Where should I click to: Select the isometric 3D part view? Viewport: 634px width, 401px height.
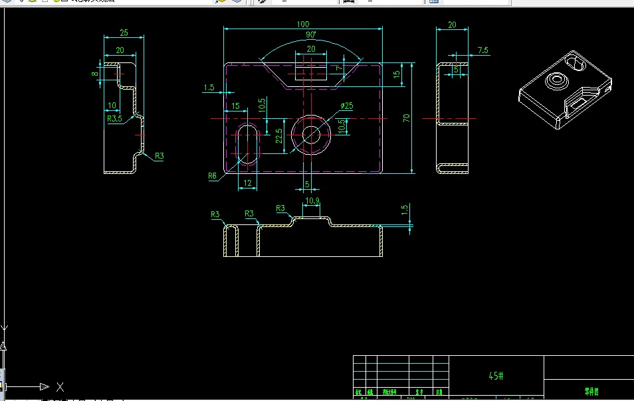click(x=566, y=90)
